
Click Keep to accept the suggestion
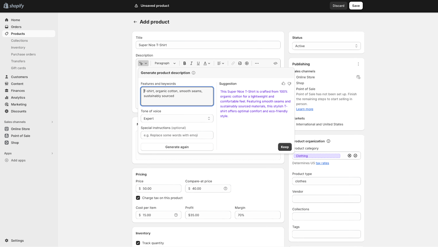pos(285,147)
